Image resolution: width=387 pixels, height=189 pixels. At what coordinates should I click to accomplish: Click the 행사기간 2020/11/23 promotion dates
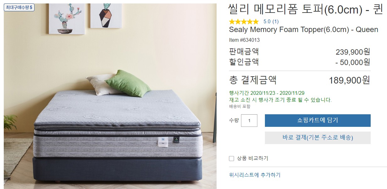(267, 93)
